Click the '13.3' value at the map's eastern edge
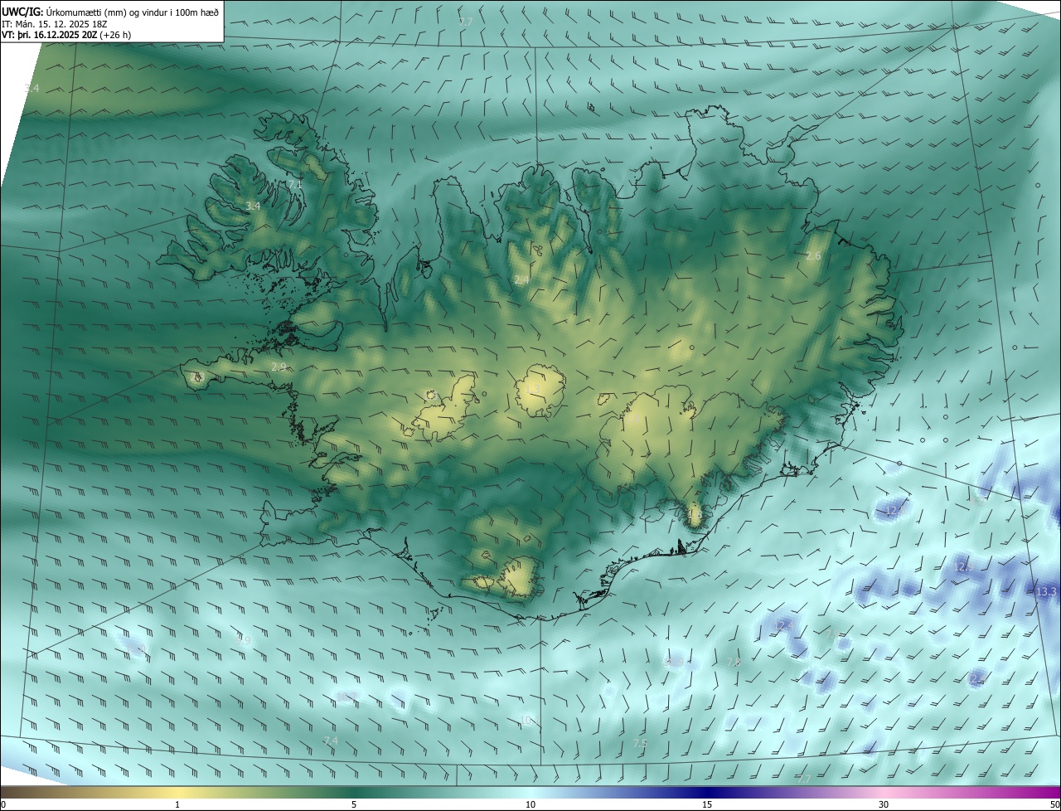The width and height of the screenshot is (1061, 811). (1046, 591)
